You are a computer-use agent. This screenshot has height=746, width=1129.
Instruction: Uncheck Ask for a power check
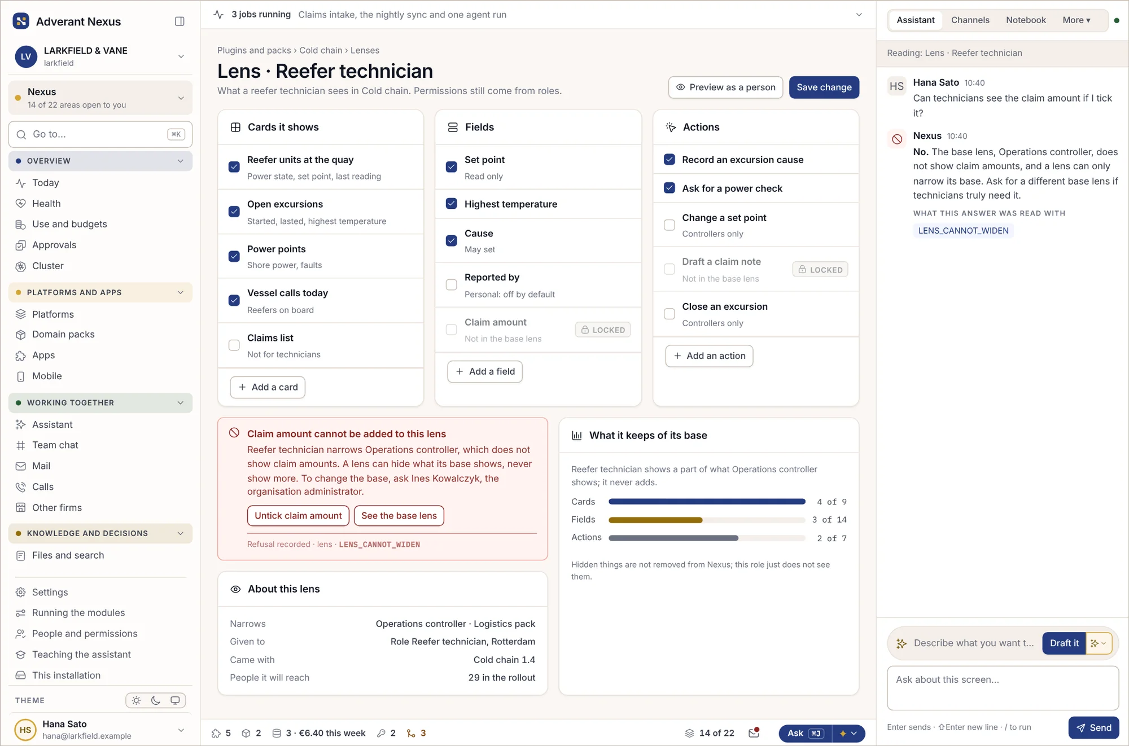pyautogui.click(x=669, y=188)
